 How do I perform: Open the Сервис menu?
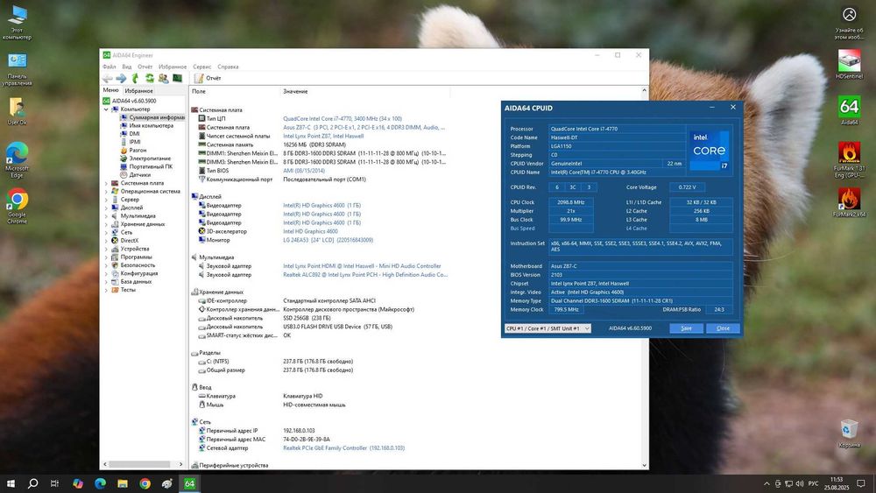click(201, 67)
